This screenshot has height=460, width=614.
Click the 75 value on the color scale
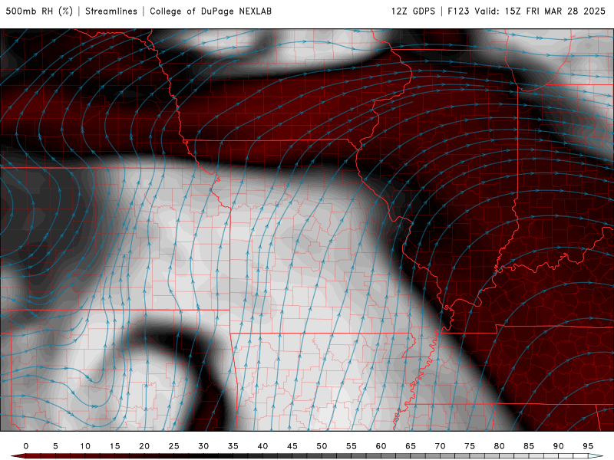click(470, 446)
